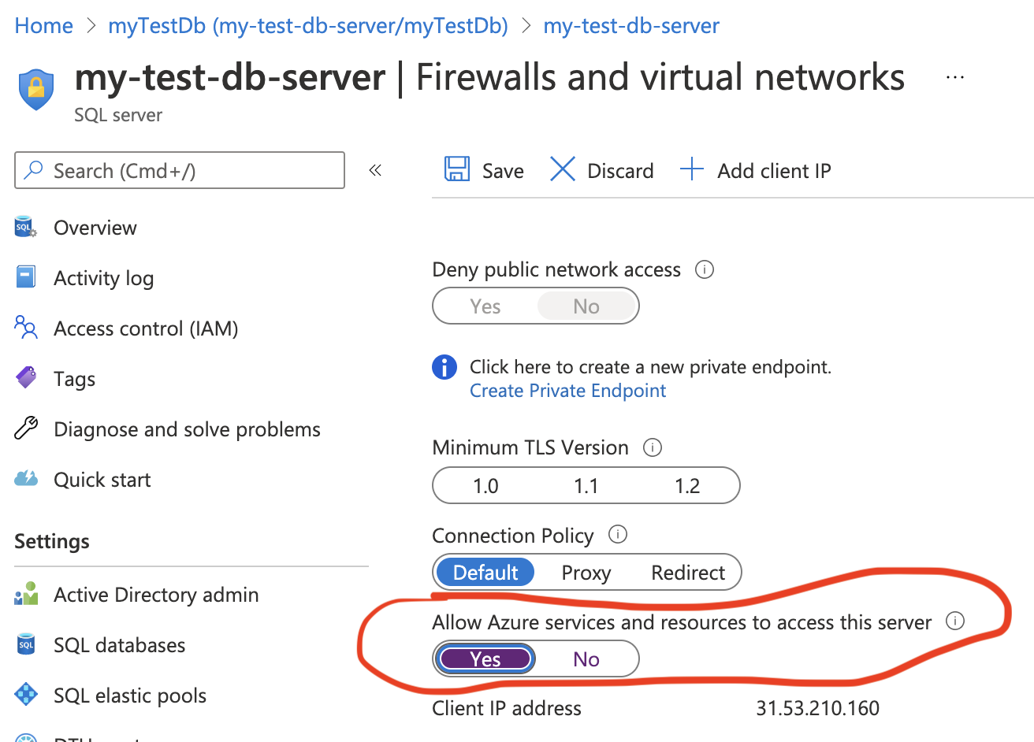
Task: Open the Tags section icon
Action: coord(24,378)
